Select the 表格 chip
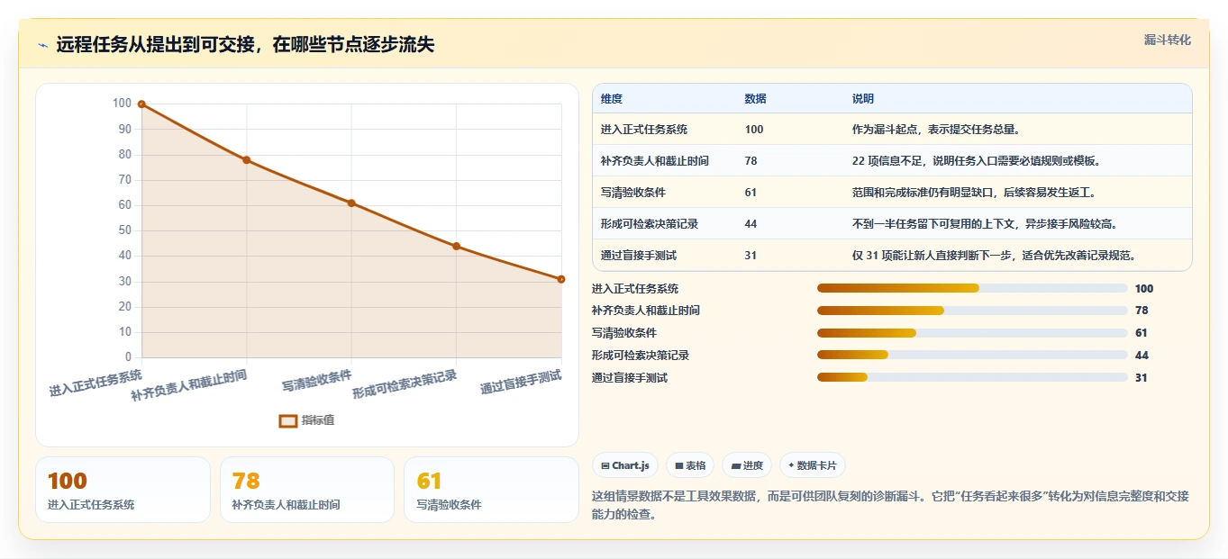This screenshot has width=1228, height=559. [690, 465]
